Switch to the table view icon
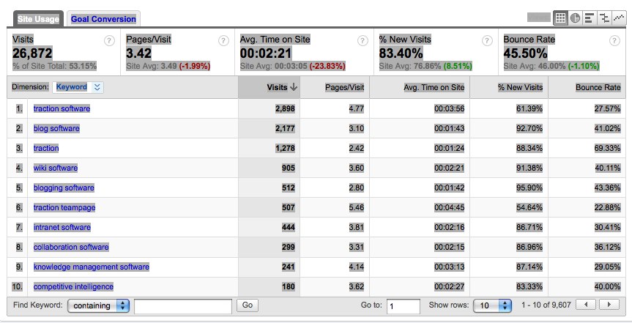632x323 pixels. tap(560, 18)
